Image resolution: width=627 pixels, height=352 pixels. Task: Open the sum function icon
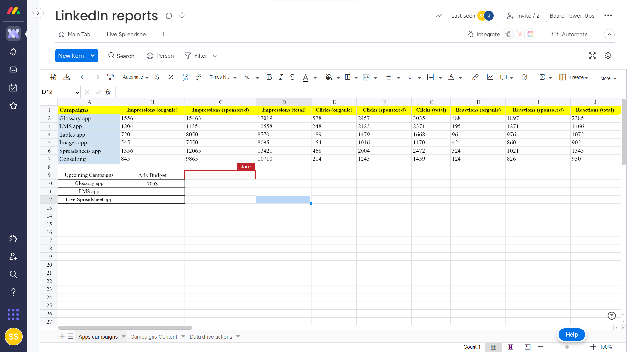pos(542,77)
